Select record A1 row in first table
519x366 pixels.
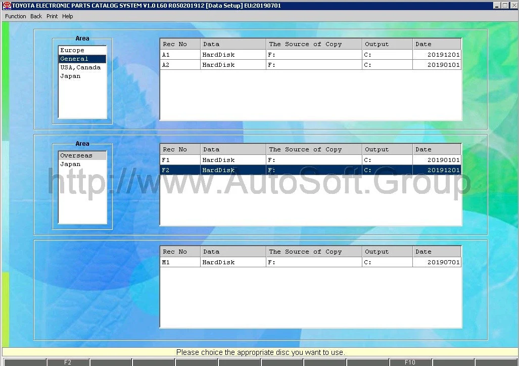tap(310, 55)
